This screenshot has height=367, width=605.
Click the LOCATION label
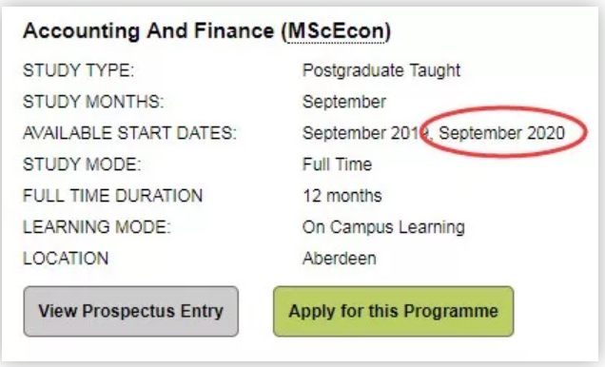coord(66,259)
